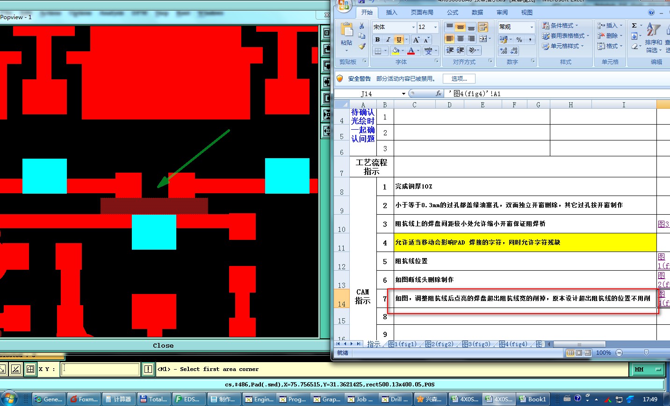The width and height of the screenshot is (670, 406).
Task: Open the 插入 (Insert) ribbon tab
Action: coord(391,13)
